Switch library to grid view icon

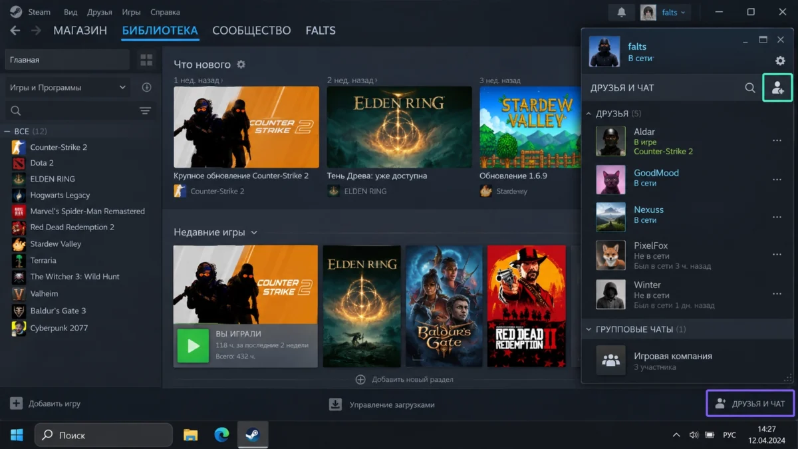pos(146,60)
